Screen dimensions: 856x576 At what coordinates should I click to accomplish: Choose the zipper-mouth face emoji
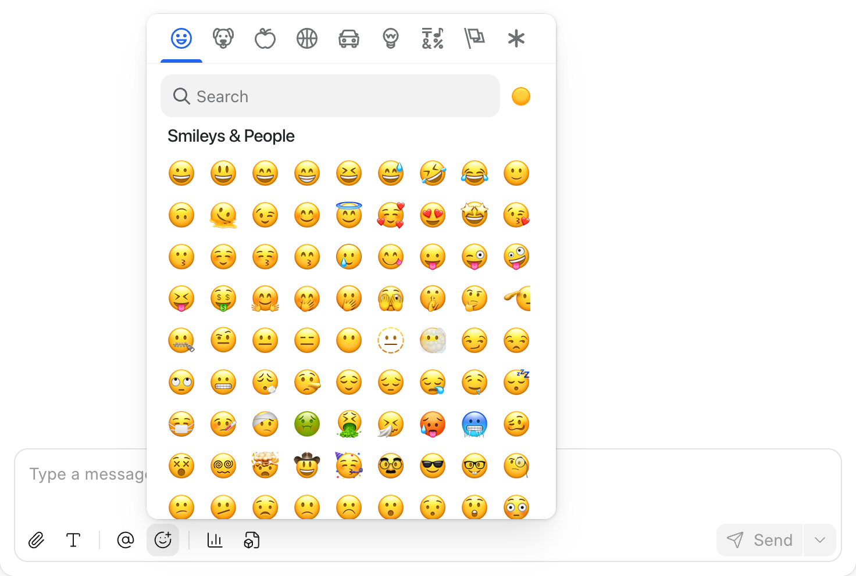click(181, 340)
